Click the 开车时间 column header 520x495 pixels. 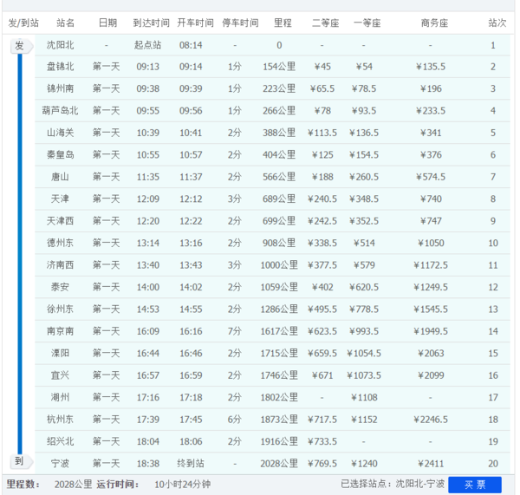[195, 23]
